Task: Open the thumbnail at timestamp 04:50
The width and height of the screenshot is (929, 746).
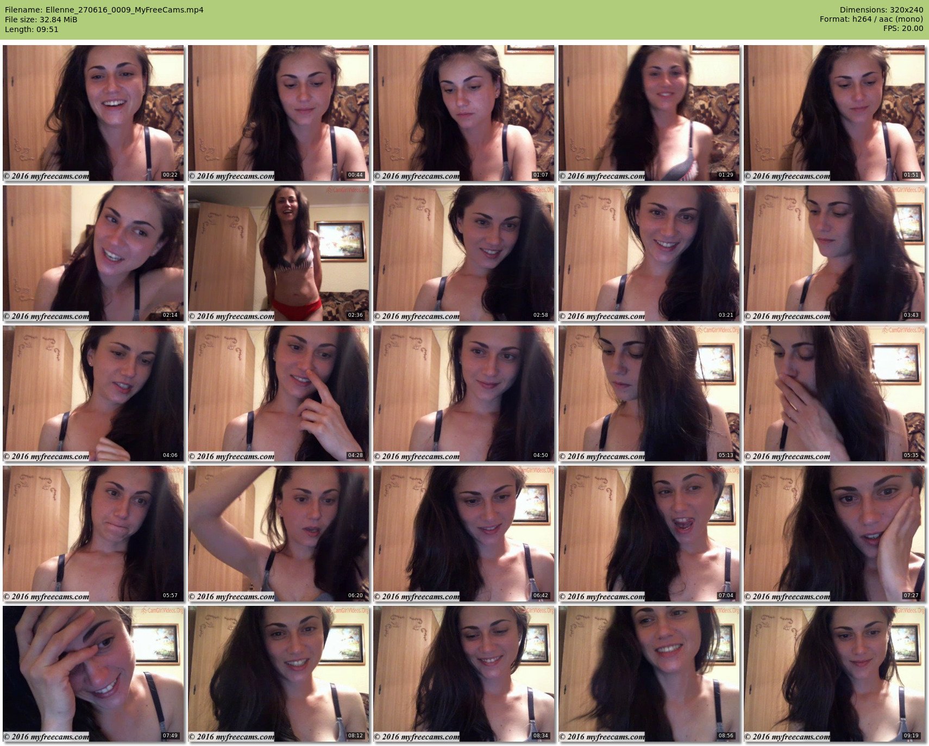Action: click(x=464, y=393)
